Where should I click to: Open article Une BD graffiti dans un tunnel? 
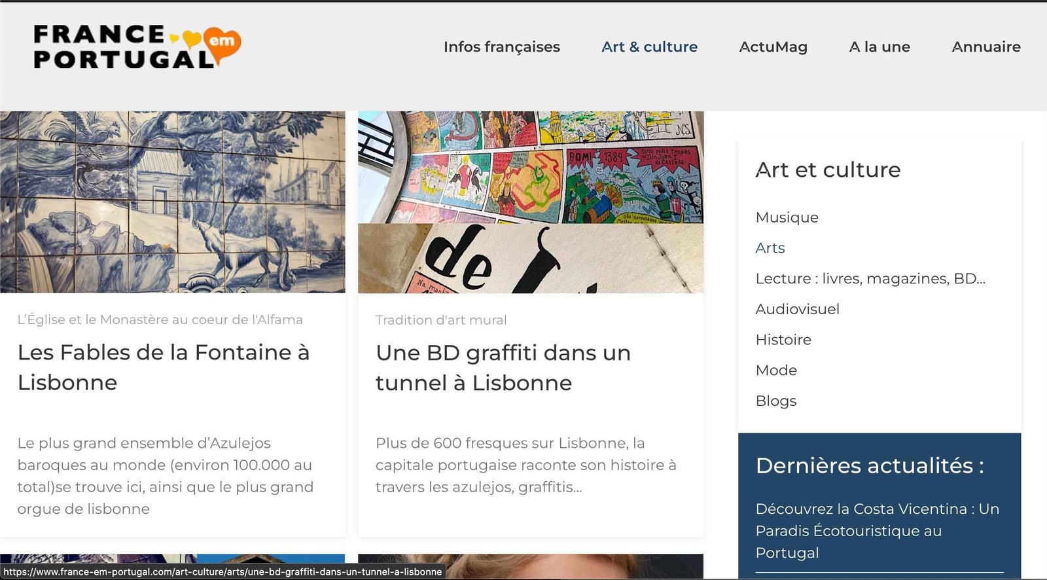click(x=503, y=367)
